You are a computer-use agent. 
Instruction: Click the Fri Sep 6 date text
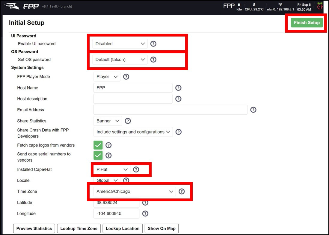[x=304, y=4]
